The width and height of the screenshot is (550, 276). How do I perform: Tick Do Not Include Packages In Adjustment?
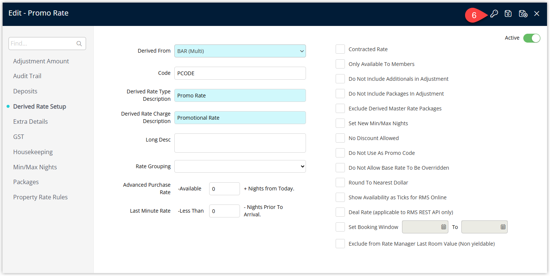(340, 94)
